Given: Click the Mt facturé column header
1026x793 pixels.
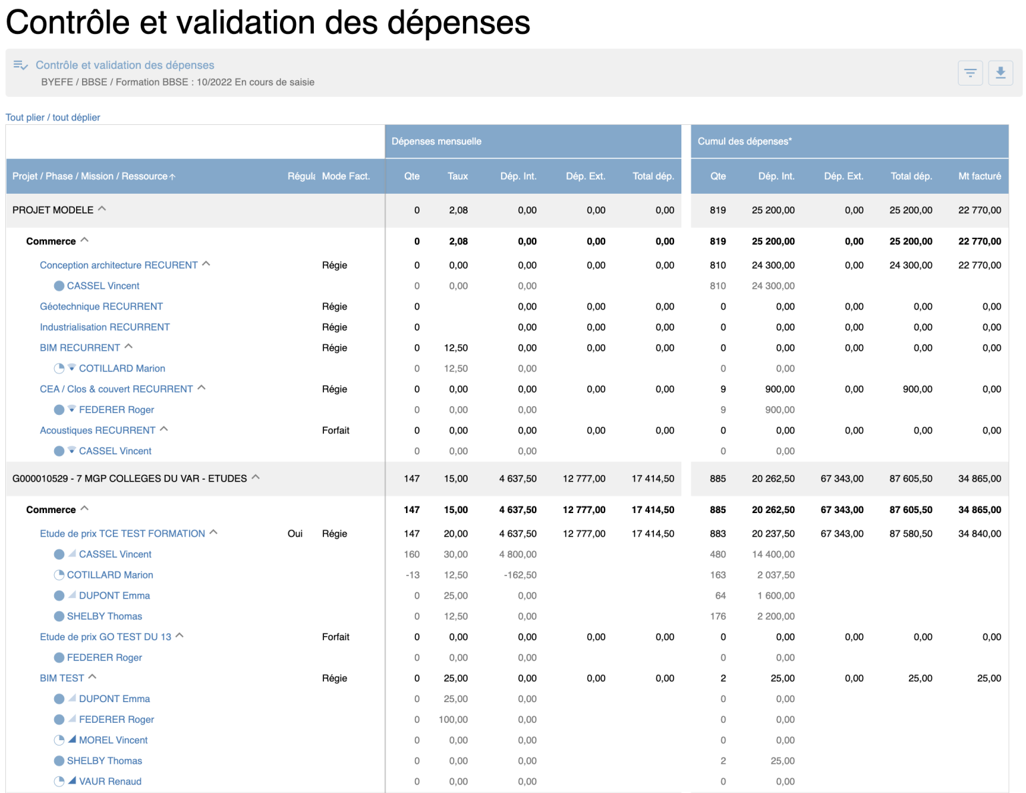Looking at the screenshot, I should click(x=979, y=176).
